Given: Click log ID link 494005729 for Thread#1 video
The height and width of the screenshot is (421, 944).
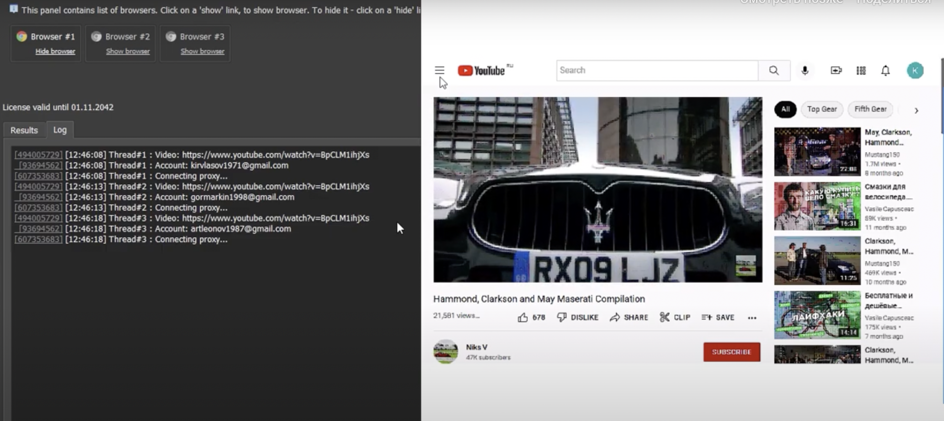Looking at the screenshot, I should (x=39, y=155).
